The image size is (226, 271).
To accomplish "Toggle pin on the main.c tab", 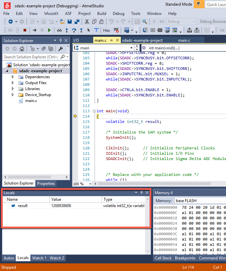I will 112,40.
